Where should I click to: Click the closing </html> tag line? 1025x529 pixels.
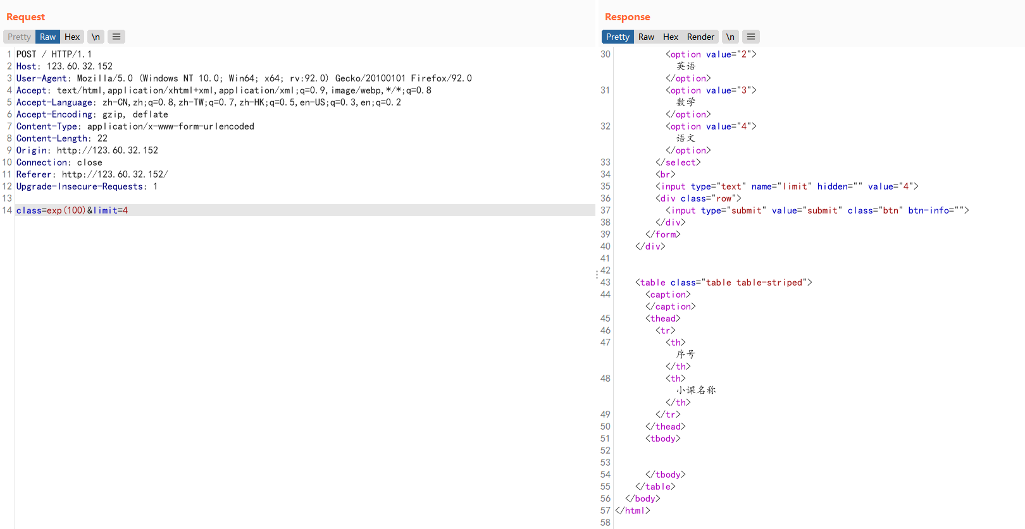(x=633, y=511)
